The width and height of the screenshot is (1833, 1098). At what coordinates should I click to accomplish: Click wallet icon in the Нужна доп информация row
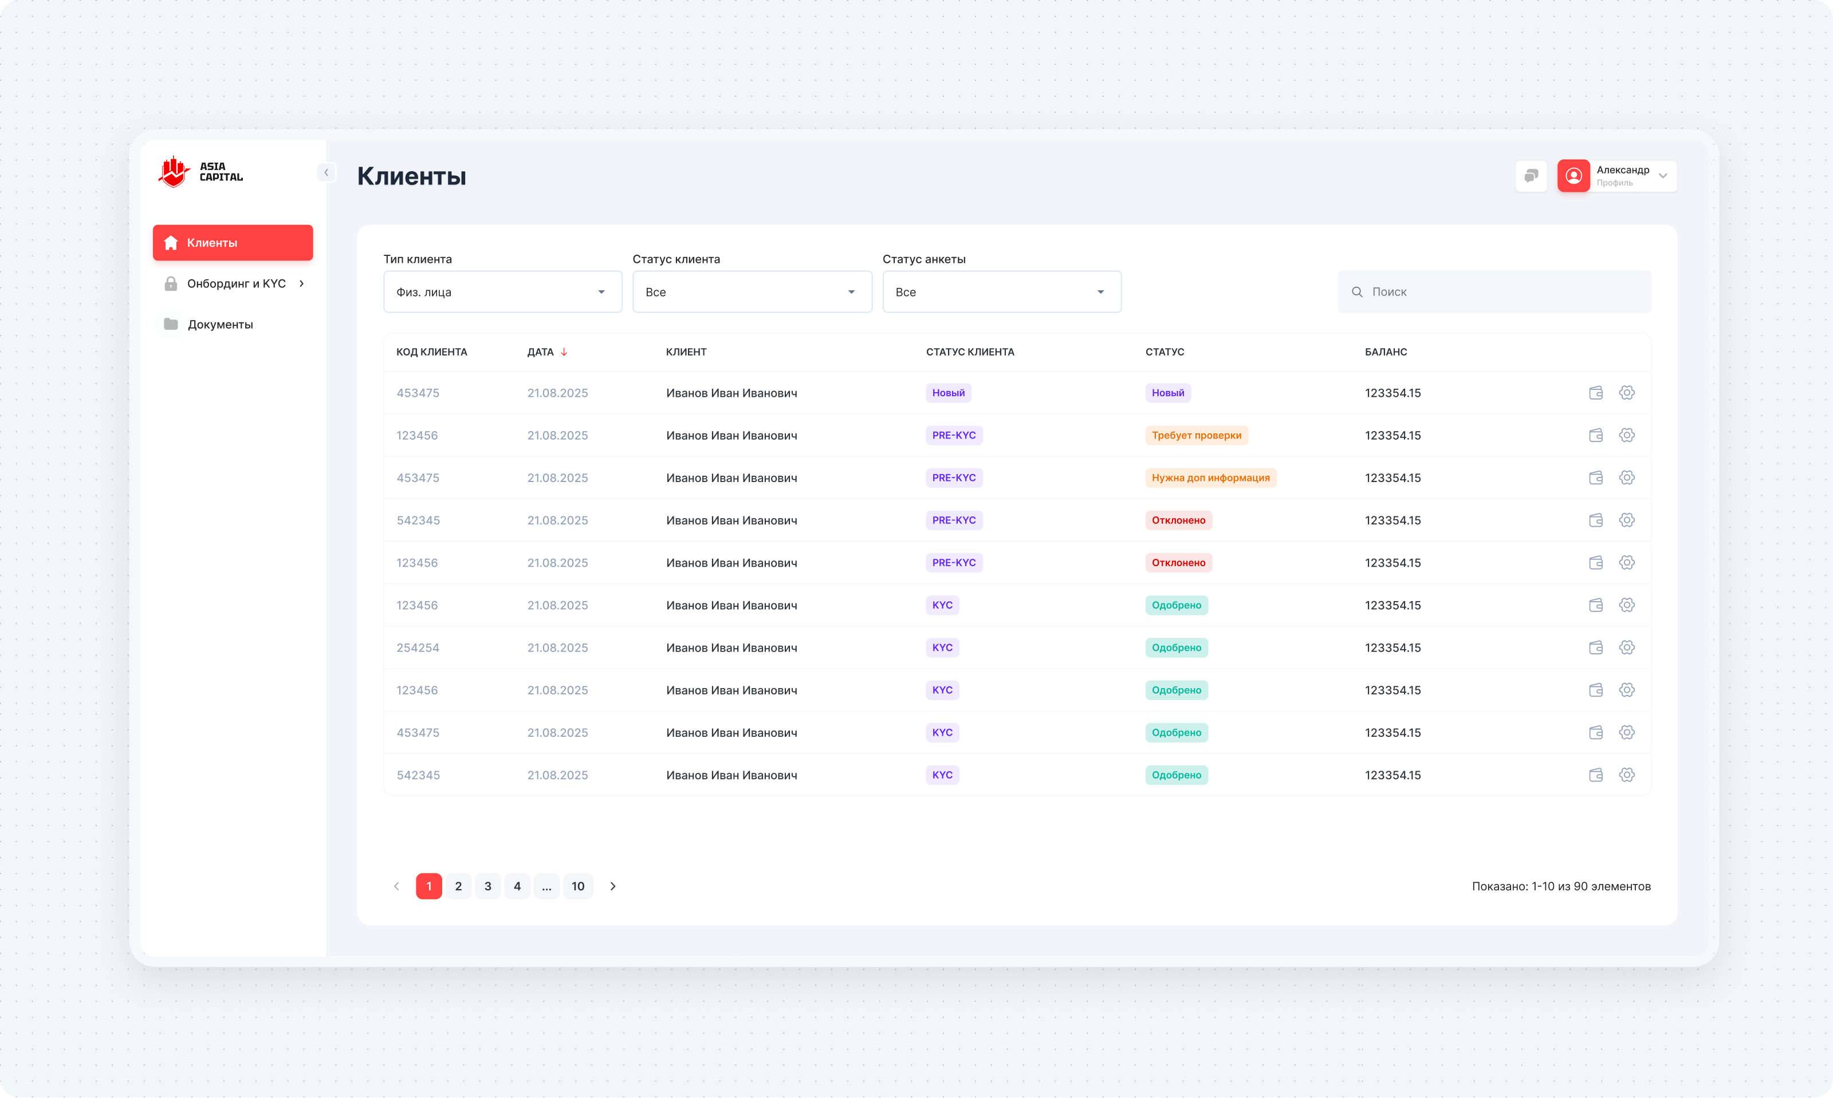1595,478
